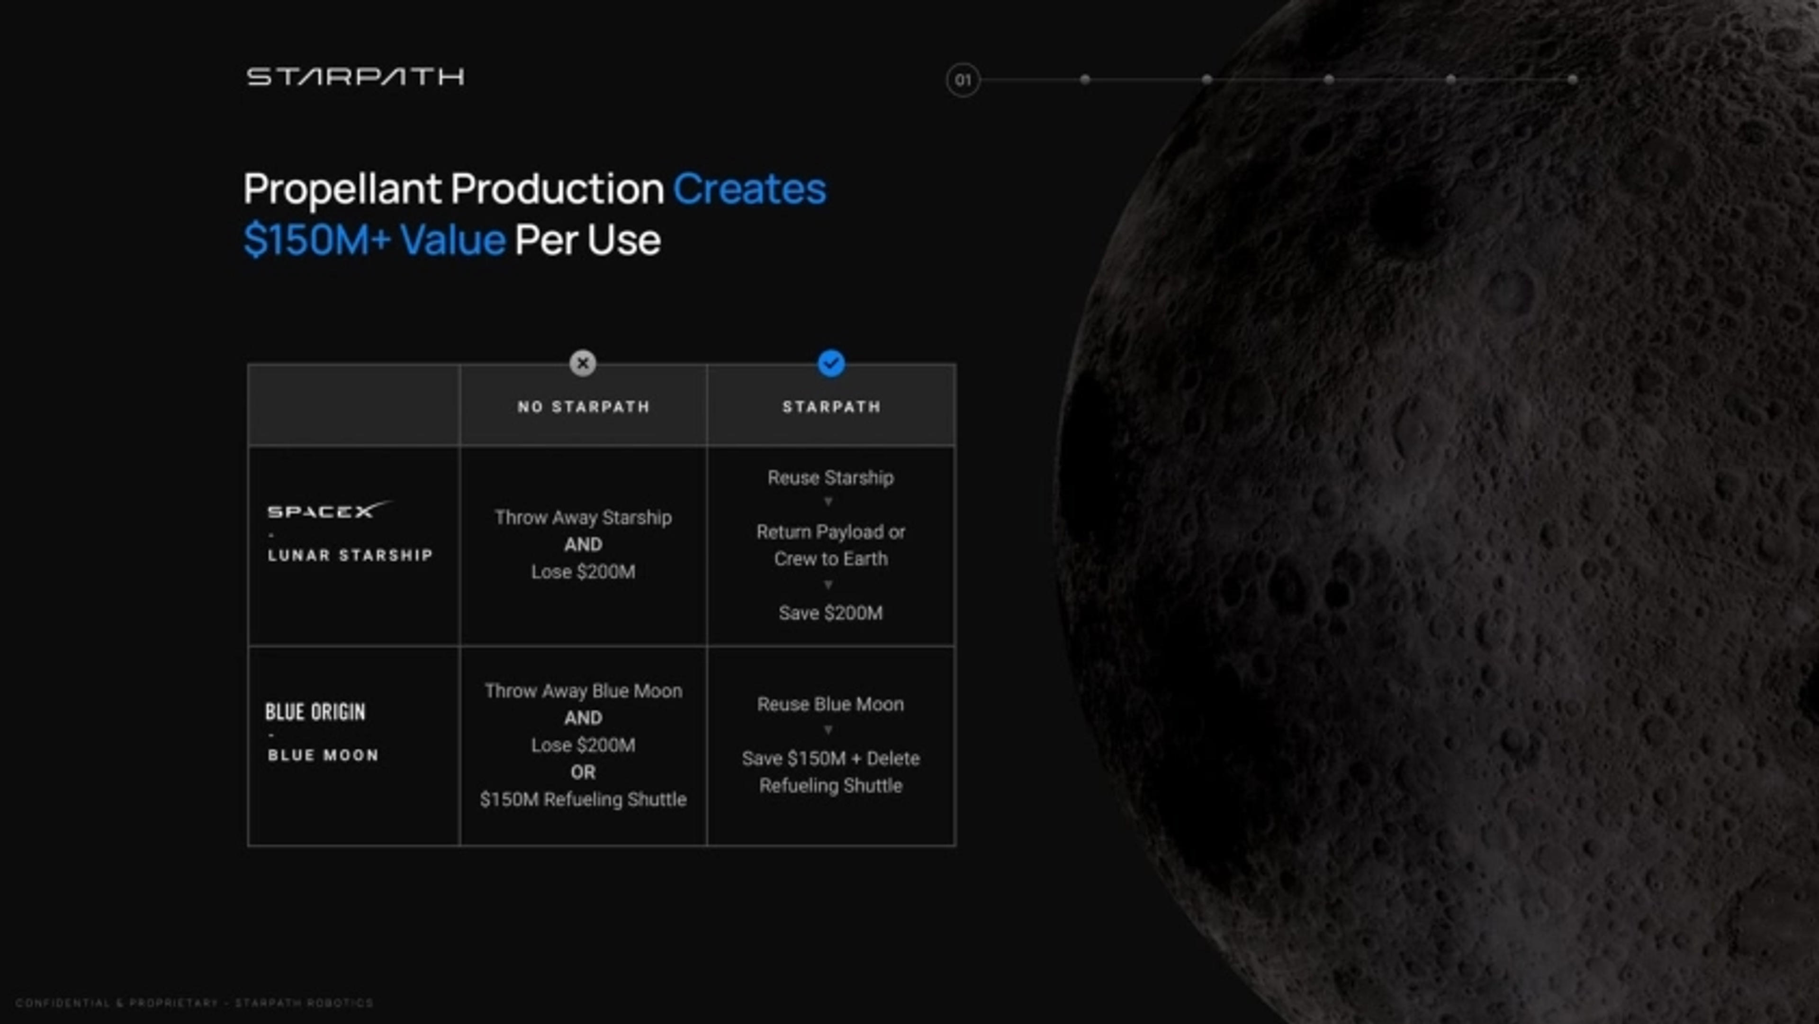Click the small arrow below Crew to Earth

[828, 585]
